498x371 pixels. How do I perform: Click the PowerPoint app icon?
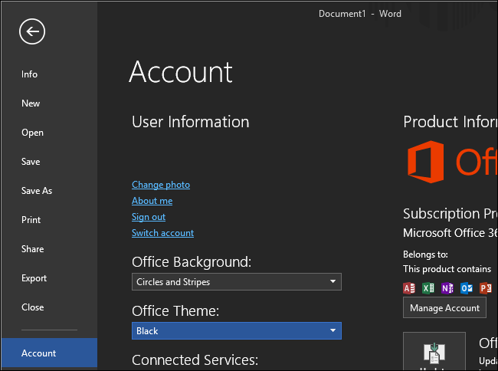pyautogui.click(x=485, y=288)
